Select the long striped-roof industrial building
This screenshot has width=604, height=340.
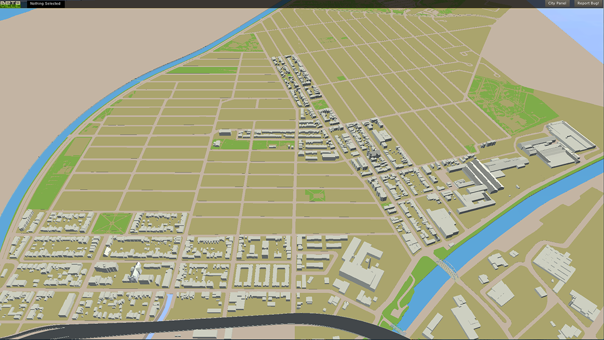(484, 176)
